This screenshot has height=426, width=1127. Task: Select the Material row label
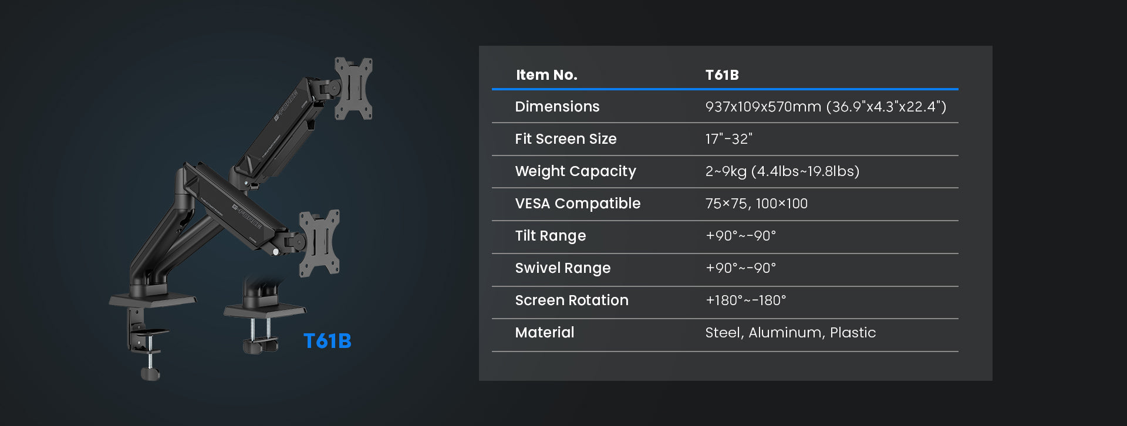[544, 333]
